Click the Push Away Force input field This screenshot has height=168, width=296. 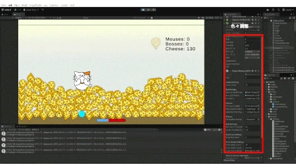click(x=252, y=145)
